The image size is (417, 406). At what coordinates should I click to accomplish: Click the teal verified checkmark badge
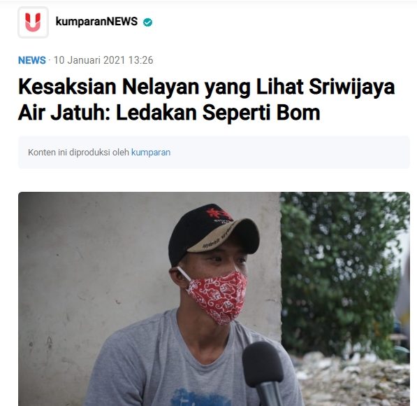(148, 22)
